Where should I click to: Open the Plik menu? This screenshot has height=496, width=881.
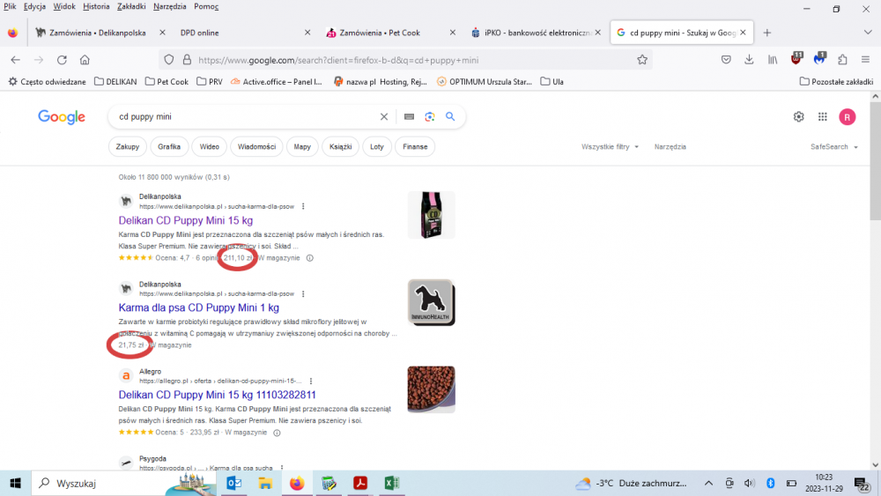(x=10, y=7)
